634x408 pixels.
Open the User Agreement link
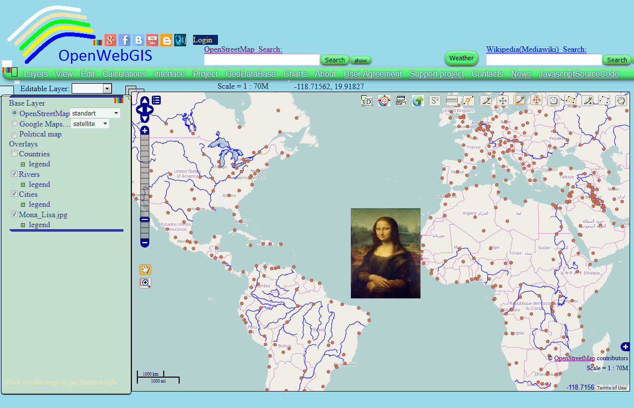pos(373,74)
